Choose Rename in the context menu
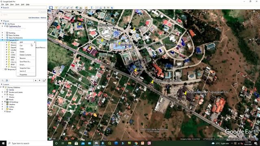 23,58
